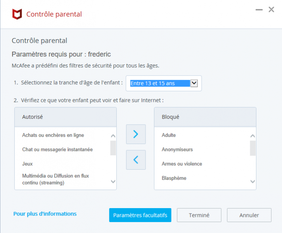Screen dimensions: 282x233
Task: Click the 'Paramètres facultatifs' button
Action: coord(140,215)
